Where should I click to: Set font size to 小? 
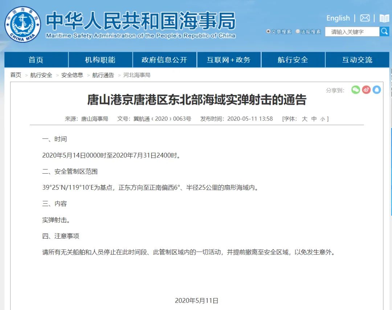[323, 119]
